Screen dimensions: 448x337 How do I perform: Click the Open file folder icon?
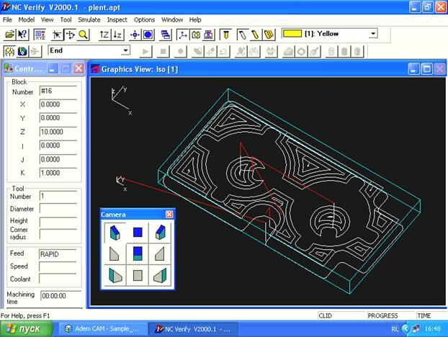[9, 35]
